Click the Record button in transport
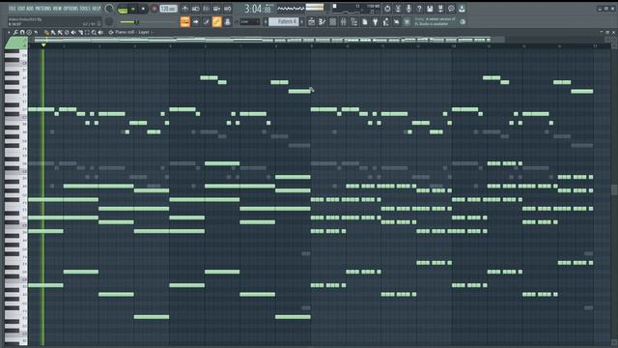The width and height of the screenshot is (618, 348). pyautogui.click(x=154, y=9)
